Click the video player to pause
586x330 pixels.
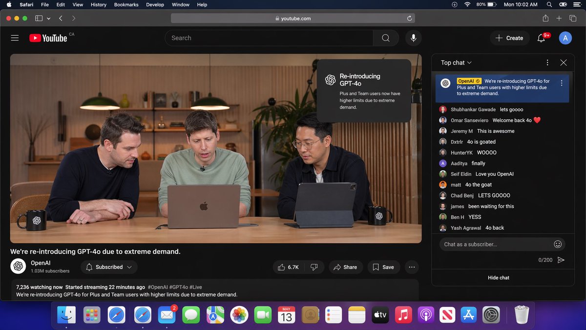(x=216, y=148)
